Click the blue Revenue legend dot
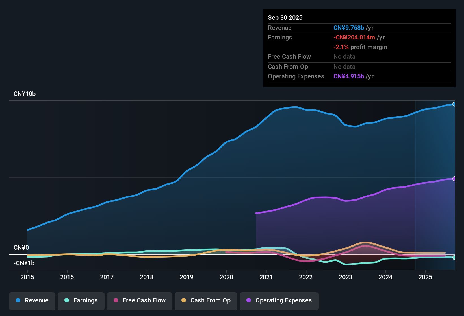 tap(18, 300)
